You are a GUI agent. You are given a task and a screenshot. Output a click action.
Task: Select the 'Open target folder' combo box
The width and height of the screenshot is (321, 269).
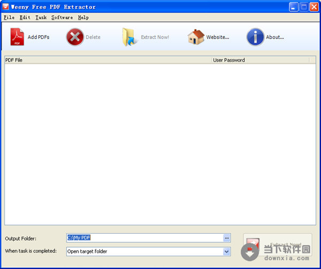click(x=149, y=251)
